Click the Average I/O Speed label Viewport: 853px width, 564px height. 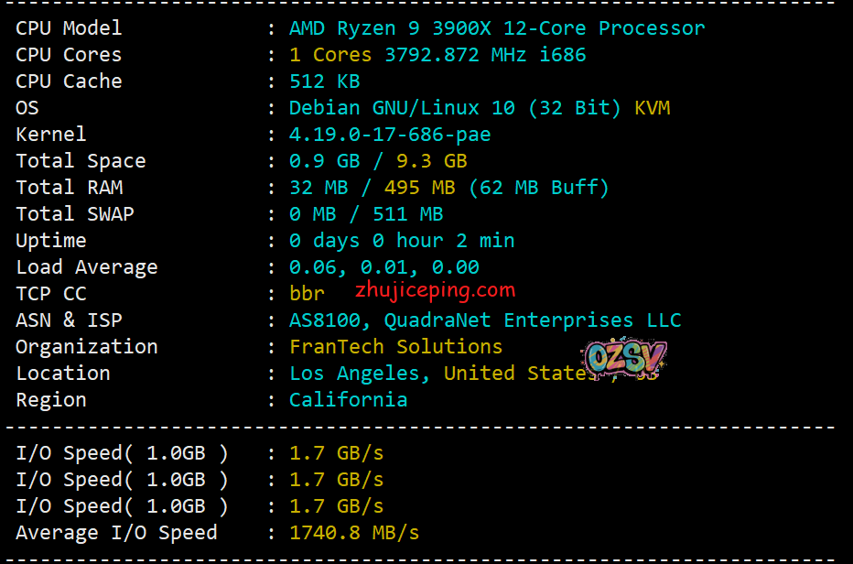click(116, 534)
